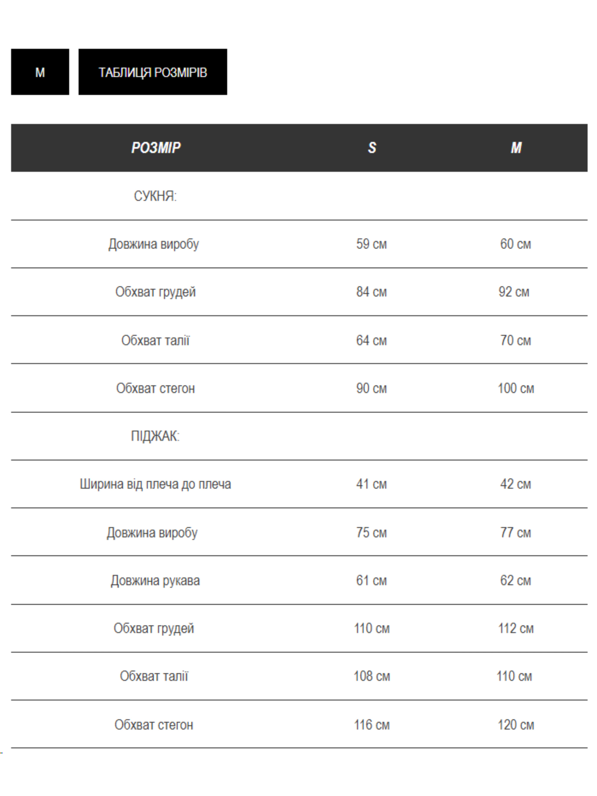Screen dimensions: 597x796
Task: Select the 64 см waist value
Action: tap(371, 341)
